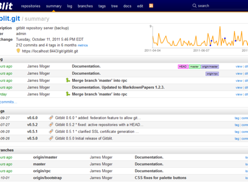This screenshot has height=186, width=248.
Task: Open tag v0.6.0
Action: coord(32,118)
